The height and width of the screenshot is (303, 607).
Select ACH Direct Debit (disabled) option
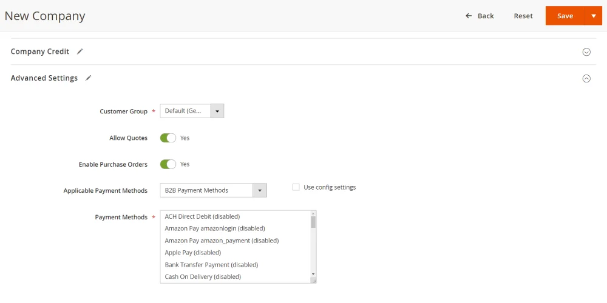point(236,216)
